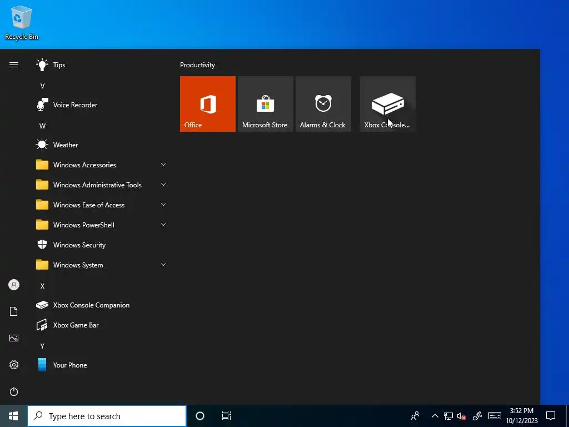This screenshot has width=569, height=427.
Task: Open the clock showing 3:52 PM
Action: pos(522,416)
